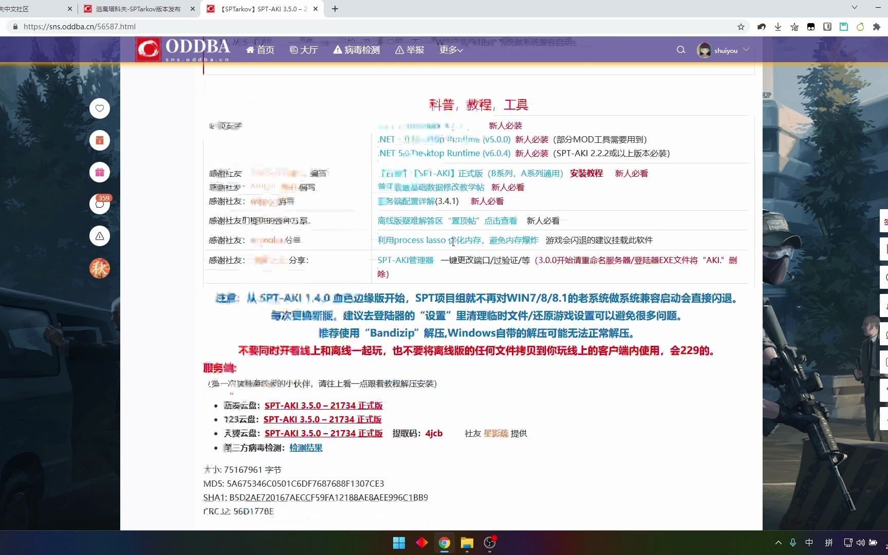Click the browser downloads arrow icon
Screen dimensions: 888x555
click(778, 27)
